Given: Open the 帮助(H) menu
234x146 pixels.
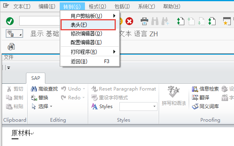Looking at the screenshot, I should tap(171, 6).
